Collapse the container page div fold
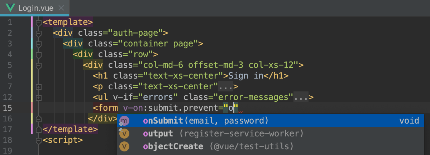The image size is (430, 155). (39, 44)
